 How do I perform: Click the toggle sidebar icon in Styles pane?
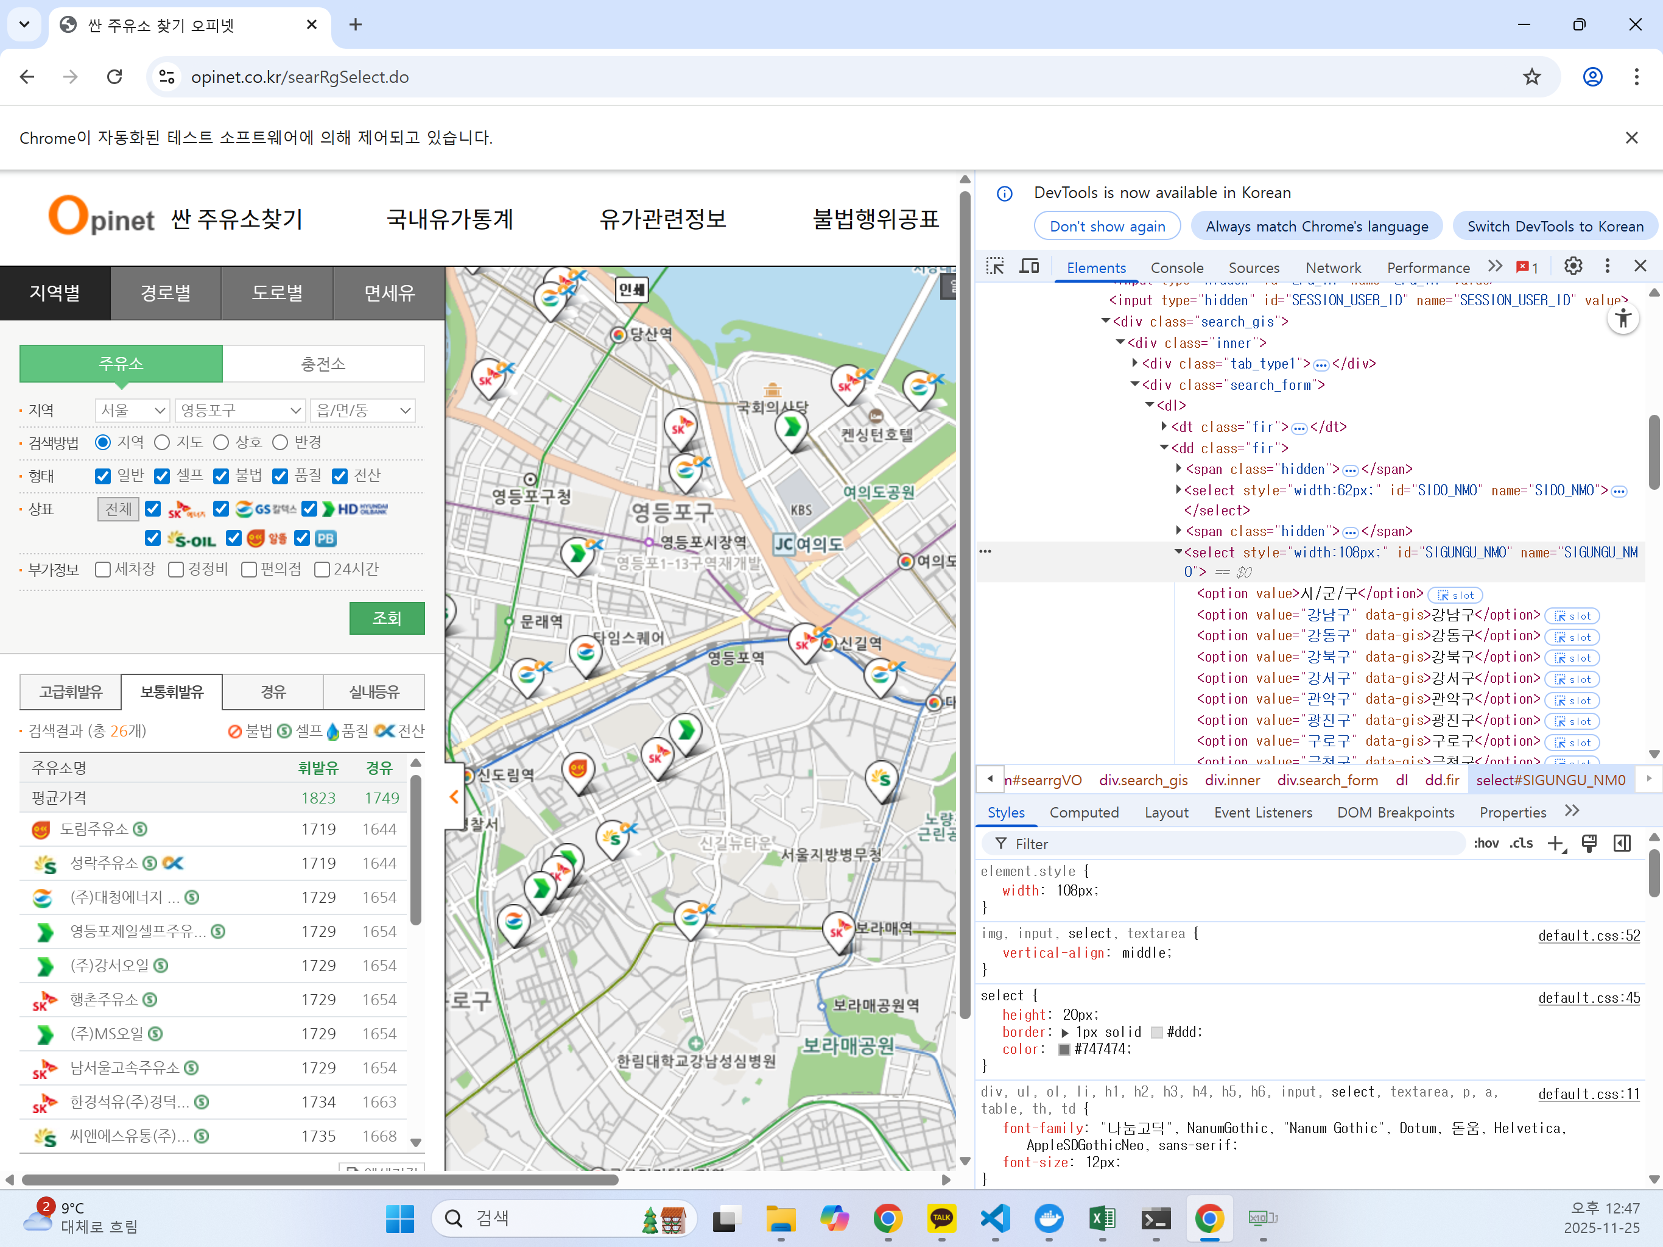1622,843
